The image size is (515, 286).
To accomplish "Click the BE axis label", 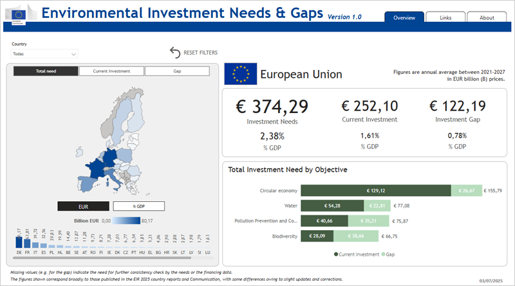I will 68,253.
